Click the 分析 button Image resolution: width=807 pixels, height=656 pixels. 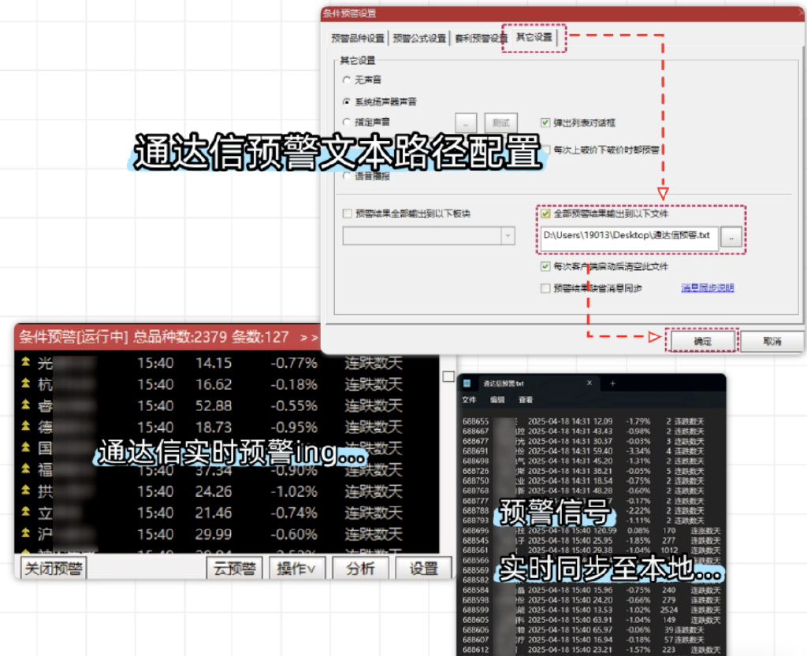click(x=359, y=568)
